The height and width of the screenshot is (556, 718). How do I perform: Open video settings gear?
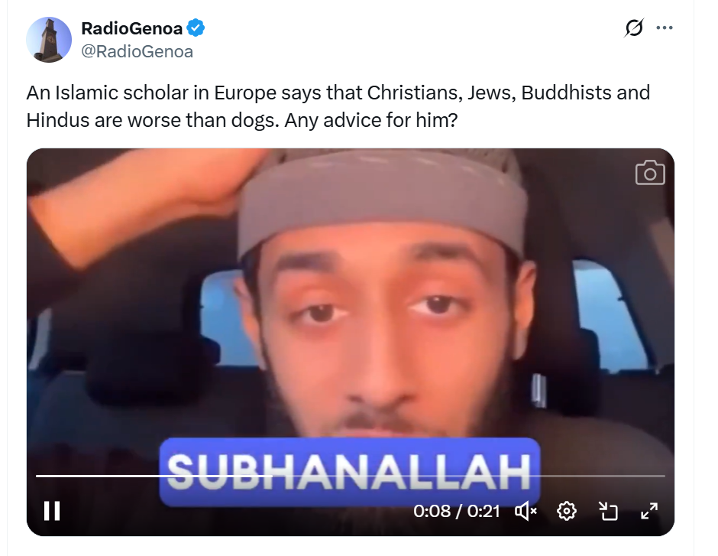(567, 511)
